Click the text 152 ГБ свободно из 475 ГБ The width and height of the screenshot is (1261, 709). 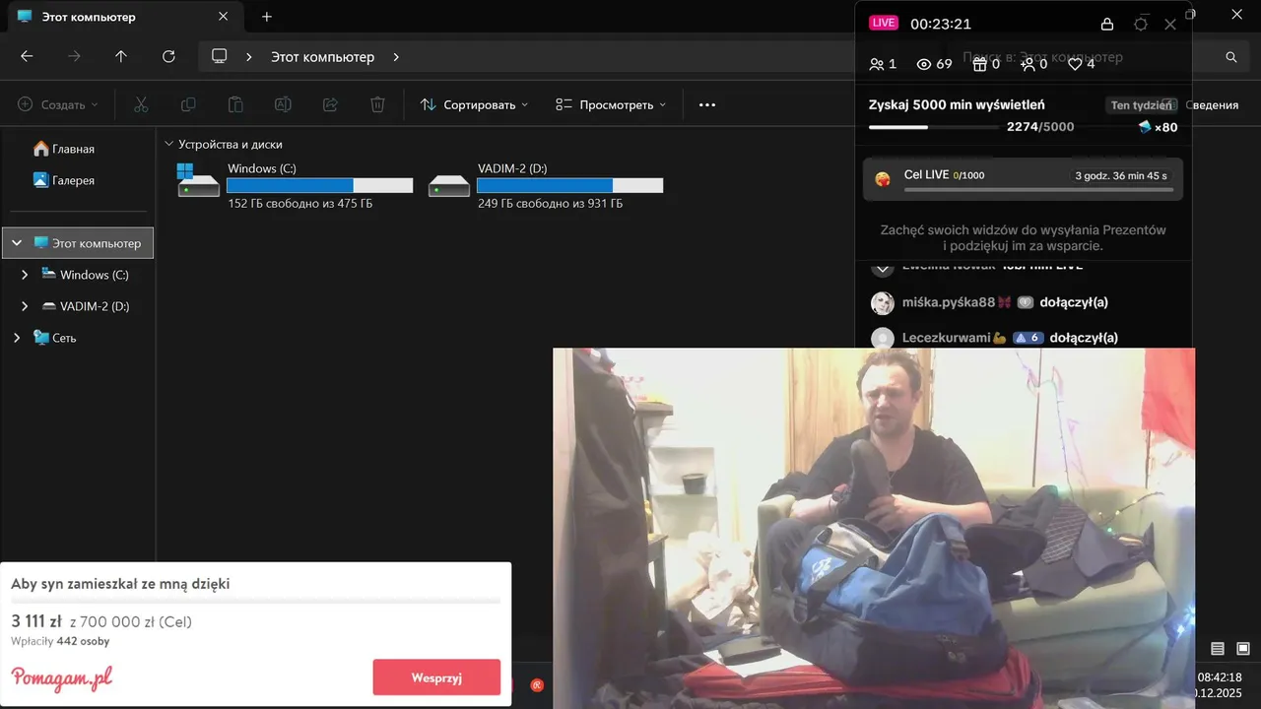click(299, 204)
